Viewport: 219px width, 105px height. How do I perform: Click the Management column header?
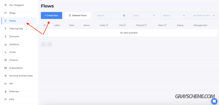pos(200,25)
